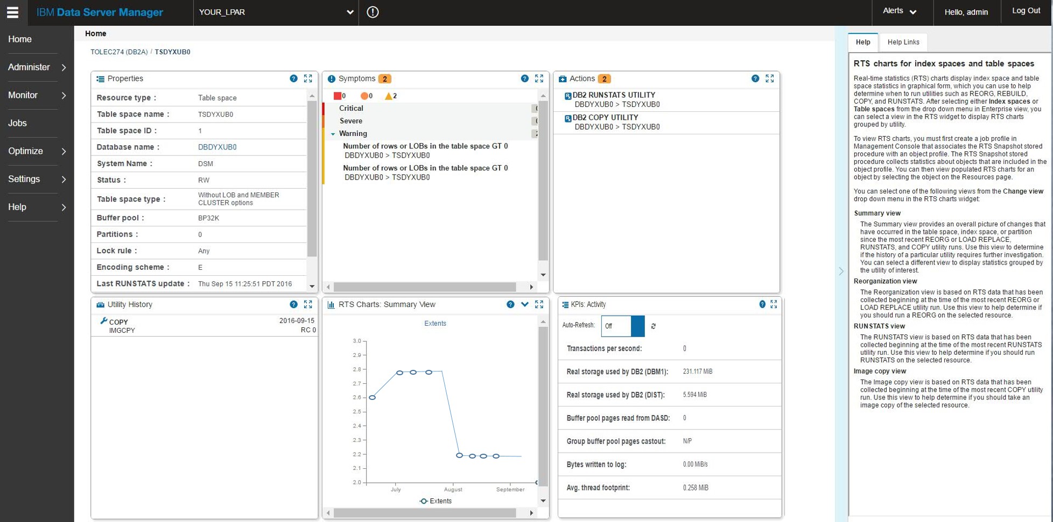1053x522 pixels.
Task: Open help for Utility History panel
Action: 293,304
